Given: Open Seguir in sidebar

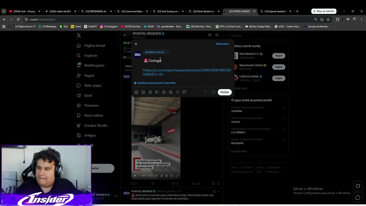Looking at the screenshot, I should pyautogui.click(x=85, y=76).
